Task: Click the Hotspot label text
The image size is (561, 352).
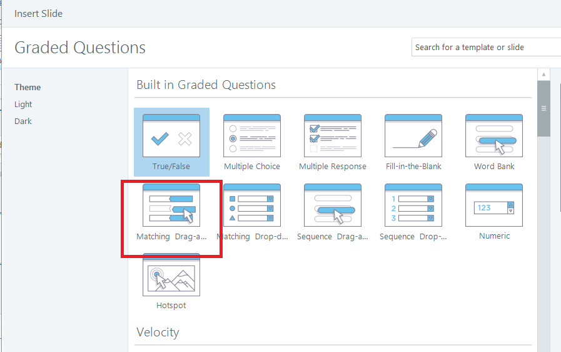Action: pyautogui.click(x=171, y=306)
